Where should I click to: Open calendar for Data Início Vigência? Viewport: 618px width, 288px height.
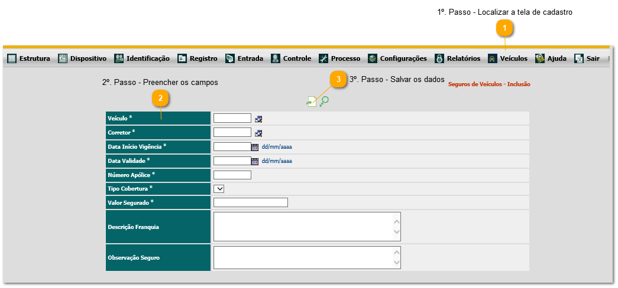pyautogui.click(x=255, y=147)
